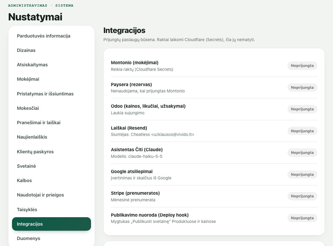Open Mokėjimai settings section

click(x=52, y=79)
